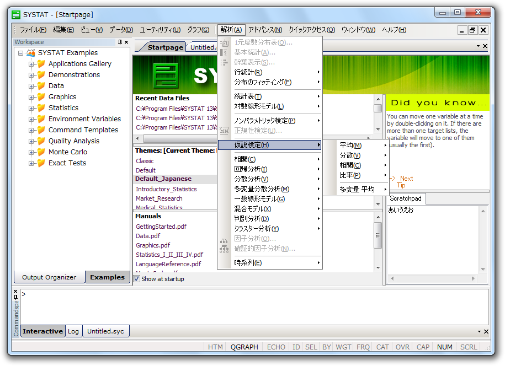Click the 1元度数分布表 menu icon
This screenshot has height=366, width=505.
click(x=224, y=42)
